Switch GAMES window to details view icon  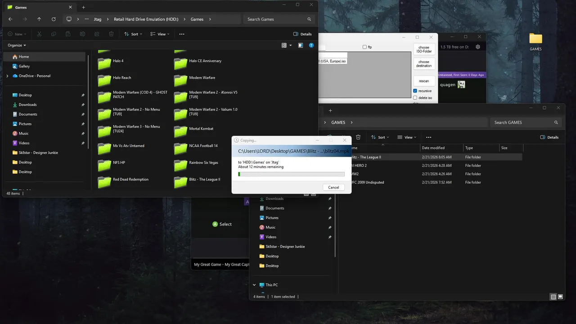pyautogui.click(x=553, y=297)
